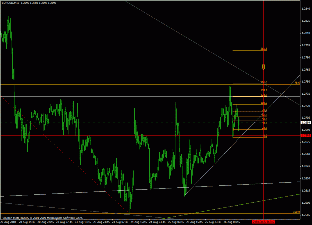Viewport: 312px width, 225px height.
Task: Click the 25 Aug 23:45 time label
Action: pos(213,222)
